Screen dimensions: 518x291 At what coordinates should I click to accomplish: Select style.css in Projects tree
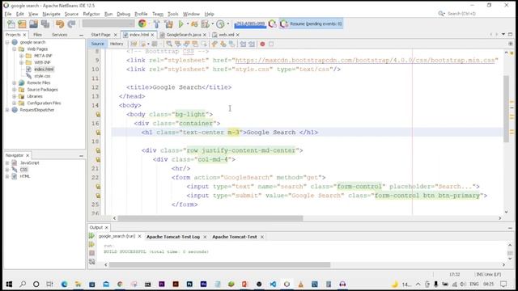tap(42, 76)
